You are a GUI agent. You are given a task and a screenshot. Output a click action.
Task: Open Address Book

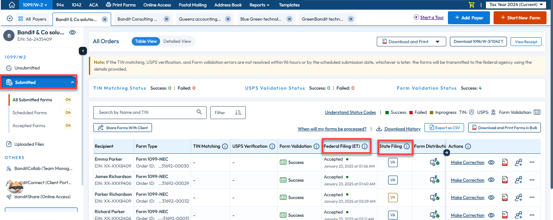click(229, 5)
